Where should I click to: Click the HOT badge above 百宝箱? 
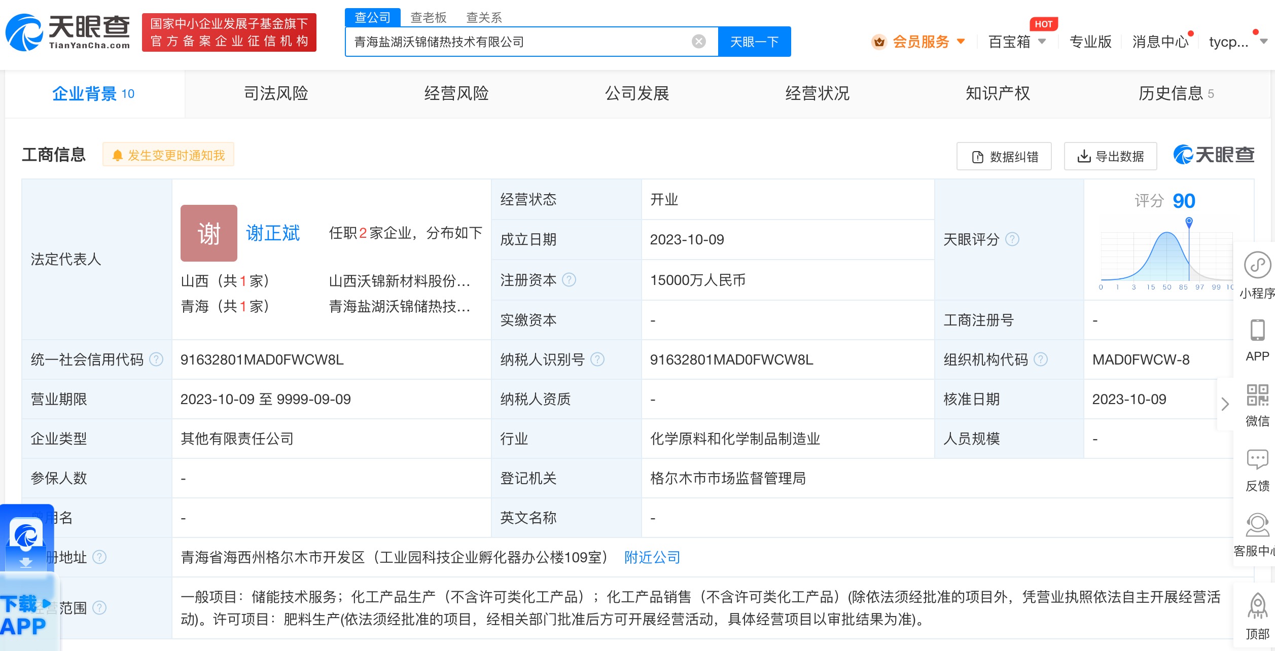pyautogui.click(x=1044, y=24)
